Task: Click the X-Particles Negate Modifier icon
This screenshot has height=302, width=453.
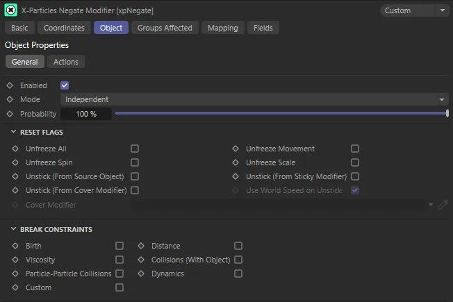Action: [11, 10]
